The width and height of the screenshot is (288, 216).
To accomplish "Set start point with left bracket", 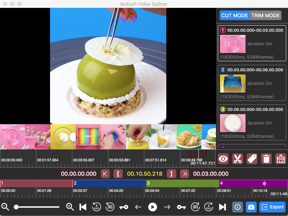I will click(118, 174).
